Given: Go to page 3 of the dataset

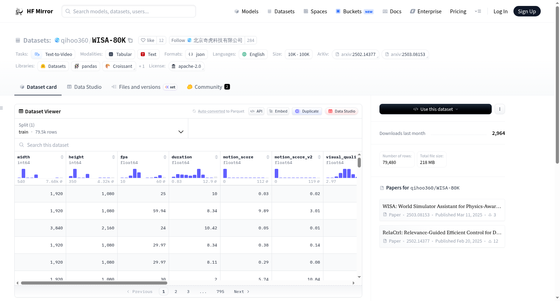Looking at the screenshot, I should (188, 292).
